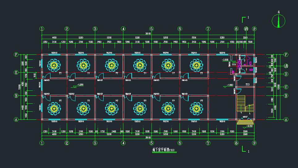Select axis bubble 5 in the top row
Image resolution: width=298 pixels, height=168 pixels.
[151, 29]
